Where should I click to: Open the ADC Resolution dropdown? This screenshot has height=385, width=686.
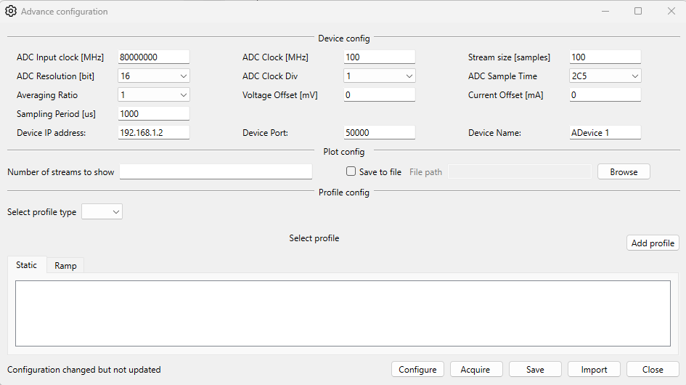(153, 76)
